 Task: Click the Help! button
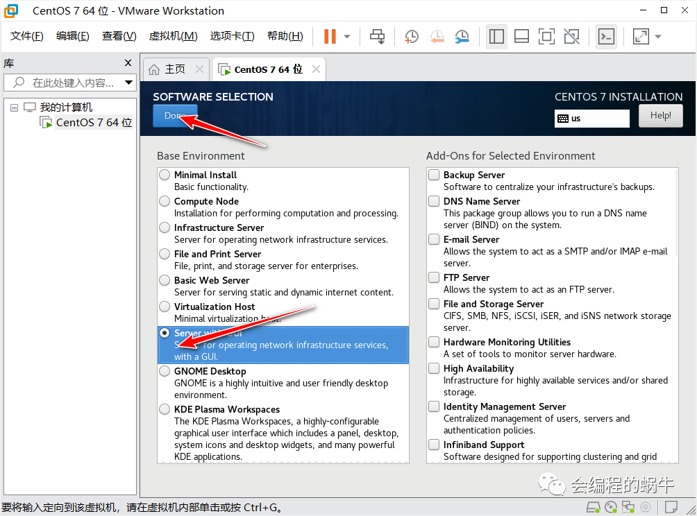[660, 115]
